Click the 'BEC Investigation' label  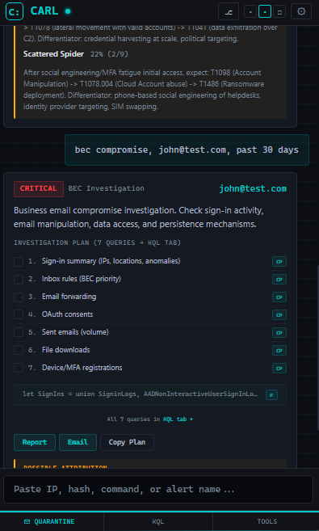(x=107, y=188)
